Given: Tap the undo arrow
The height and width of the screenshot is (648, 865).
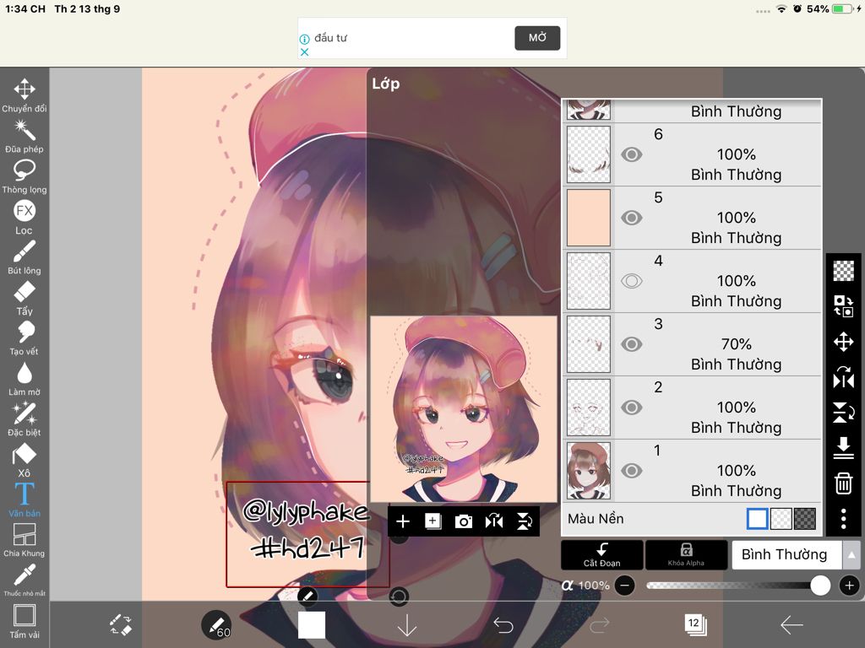Looking at the screenshot, I should pos(503,625).
